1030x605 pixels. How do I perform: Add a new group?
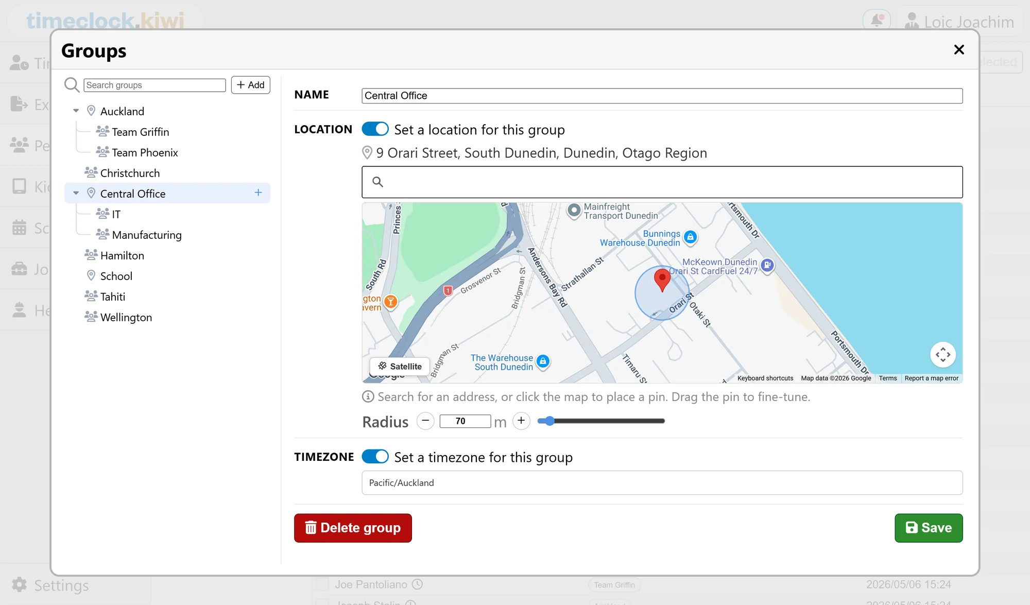[251, 85]
